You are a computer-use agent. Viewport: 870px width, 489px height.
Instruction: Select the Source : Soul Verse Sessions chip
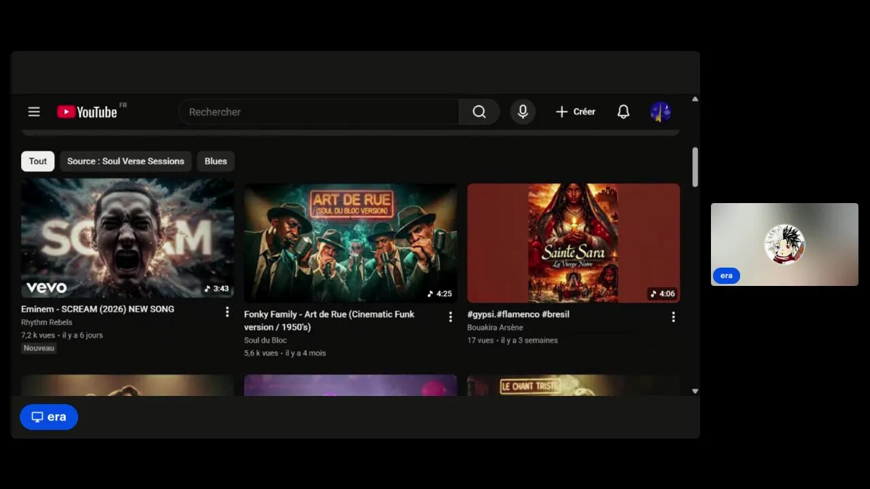click(126, 161)
